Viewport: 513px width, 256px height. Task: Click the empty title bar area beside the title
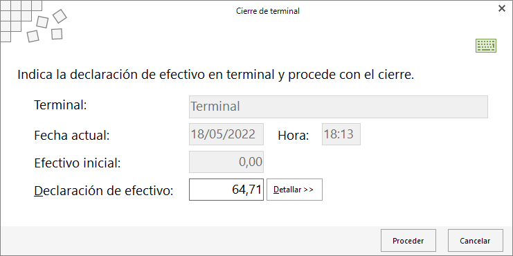pos(393,11)
